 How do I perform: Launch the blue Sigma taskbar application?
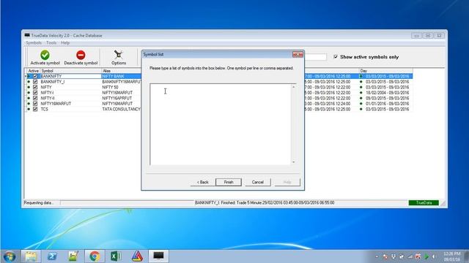coord(52,256)
